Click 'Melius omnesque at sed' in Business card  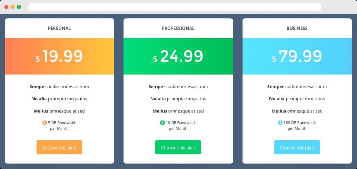(297, 111)
